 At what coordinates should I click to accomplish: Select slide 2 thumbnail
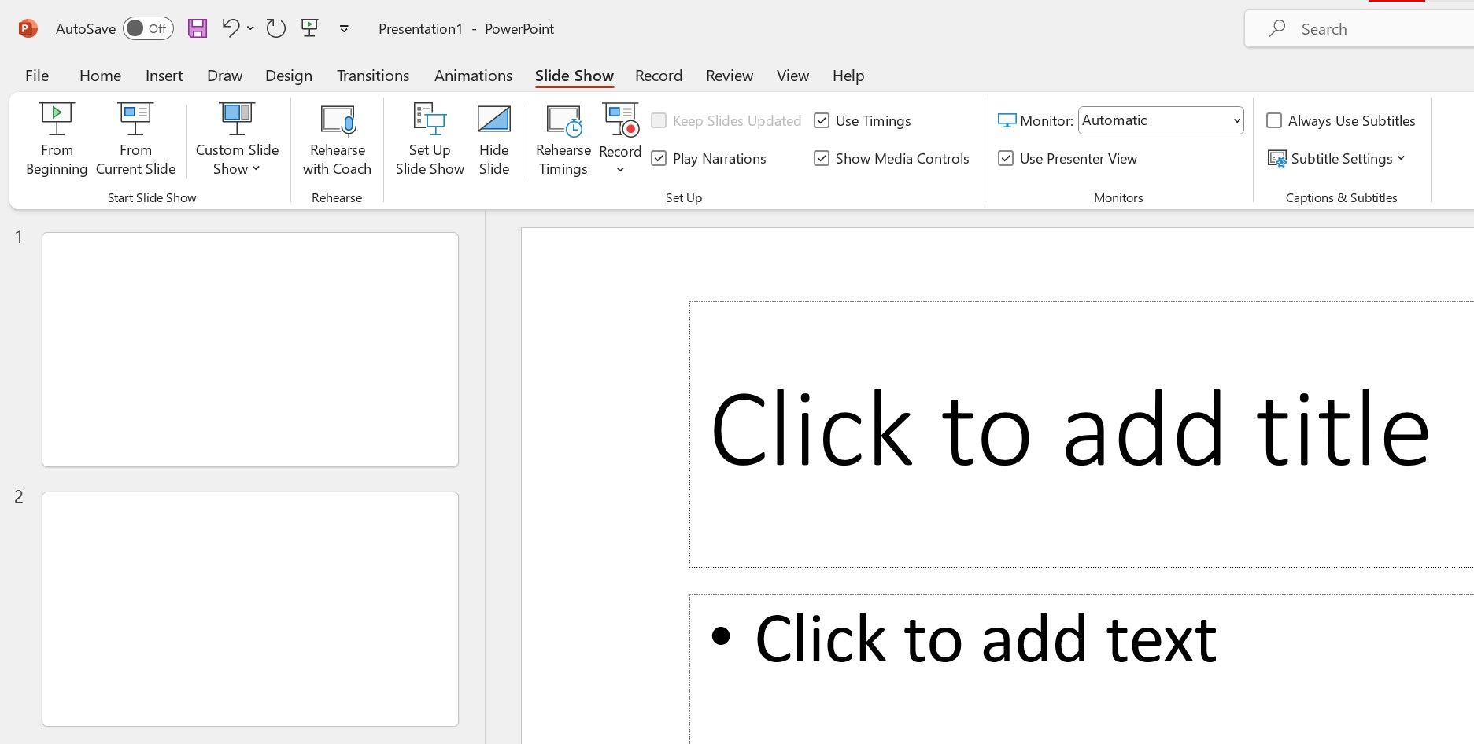[x=249, y=608]
